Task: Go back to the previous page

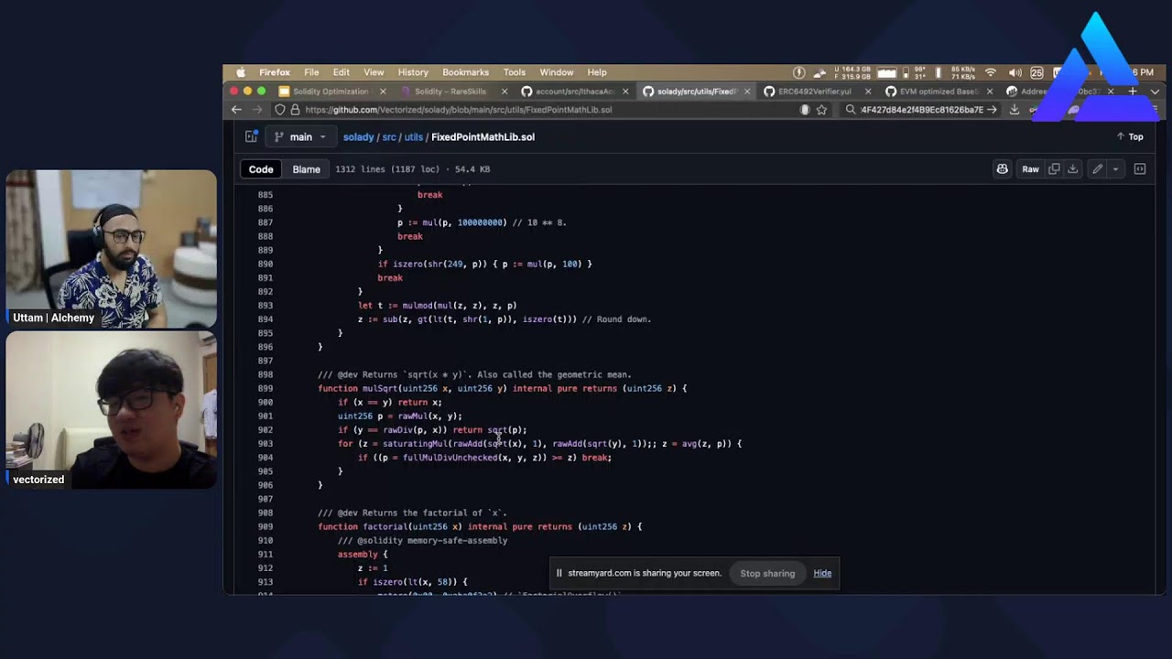Action: coord(236,110)
